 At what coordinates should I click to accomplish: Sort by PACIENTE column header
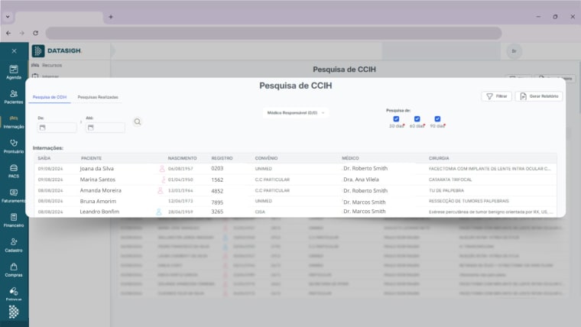point(91,158)
